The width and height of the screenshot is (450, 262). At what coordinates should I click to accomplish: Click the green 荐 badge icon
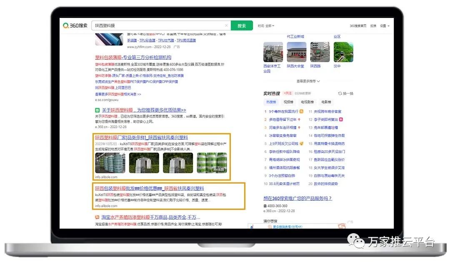tap(97, 110)
